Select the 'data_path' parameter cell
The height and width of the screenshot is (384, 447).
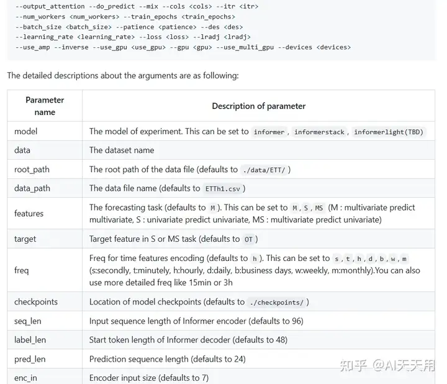click(45, 188)
